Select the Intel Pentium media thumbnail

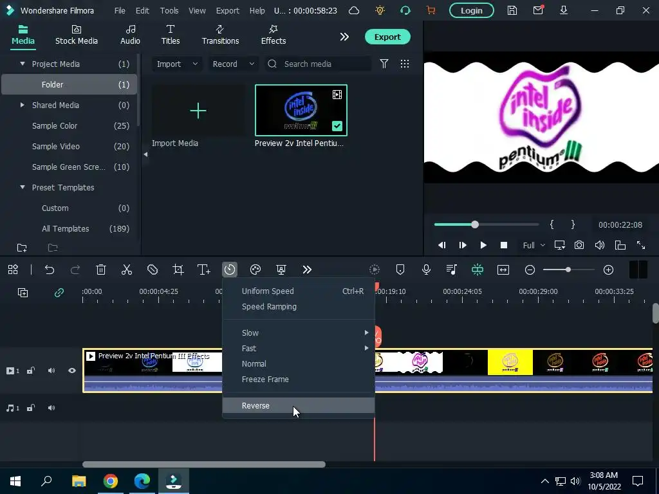pos(301,110)
